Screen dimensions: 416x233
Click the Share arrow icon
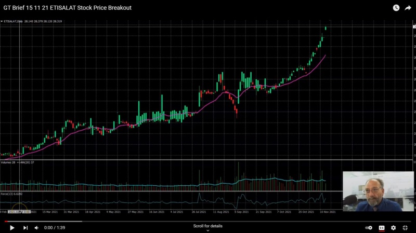click(x=408, y=8)
